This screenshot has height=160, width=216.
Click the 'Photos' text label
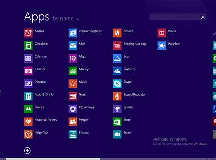tap(83, 132)
